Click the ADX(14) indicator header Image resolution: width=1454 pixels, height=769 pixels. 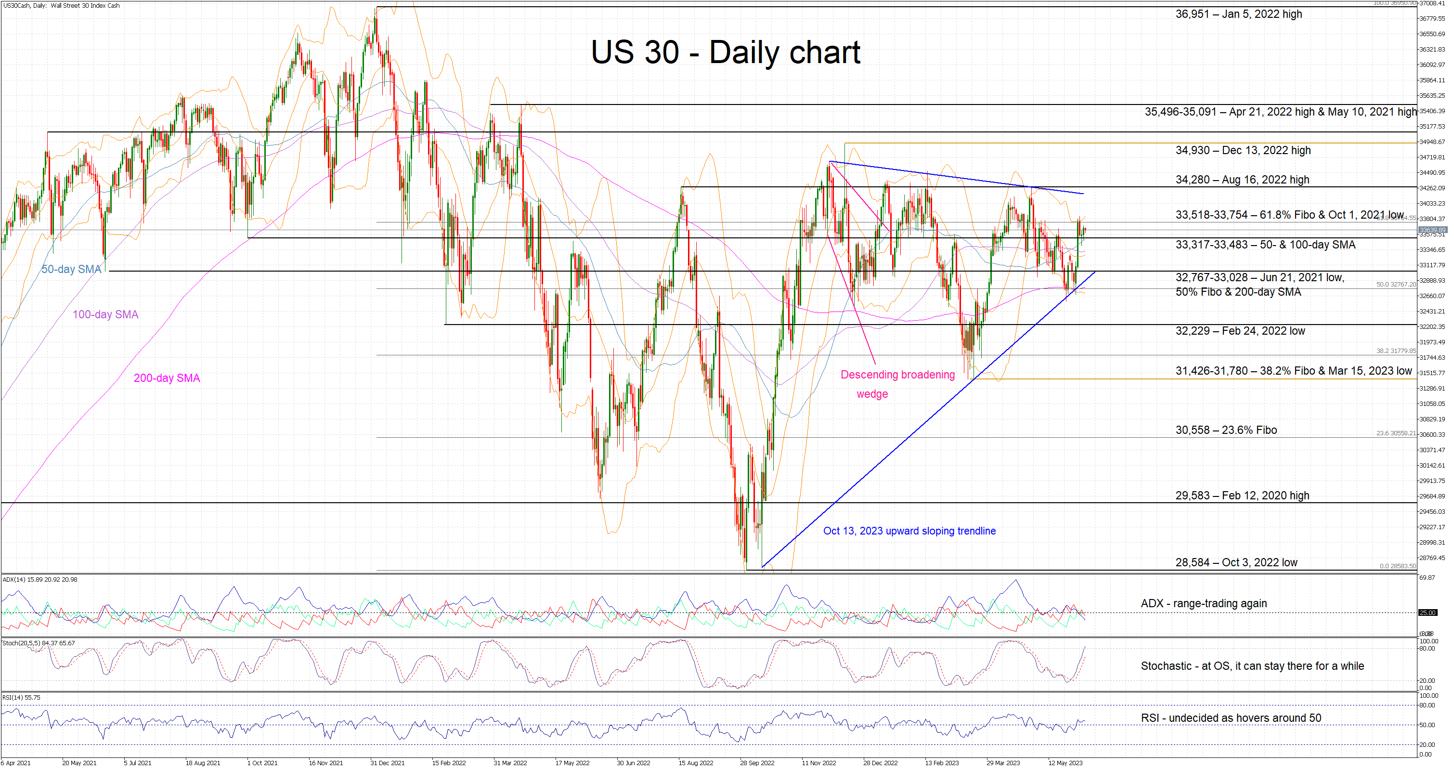39,579
